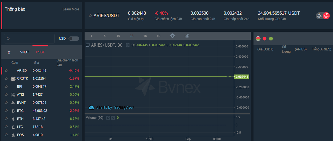Open the Learn More link
The width and height of the screenshot is (333, 141).
tap(71, 9)
